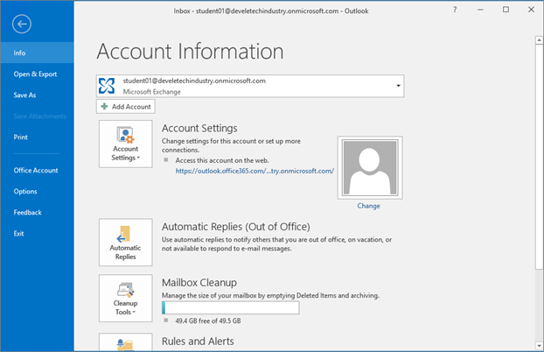Open the Outlook web access link
Viewport: 544px width, 352px height.
tap(255, 171)
